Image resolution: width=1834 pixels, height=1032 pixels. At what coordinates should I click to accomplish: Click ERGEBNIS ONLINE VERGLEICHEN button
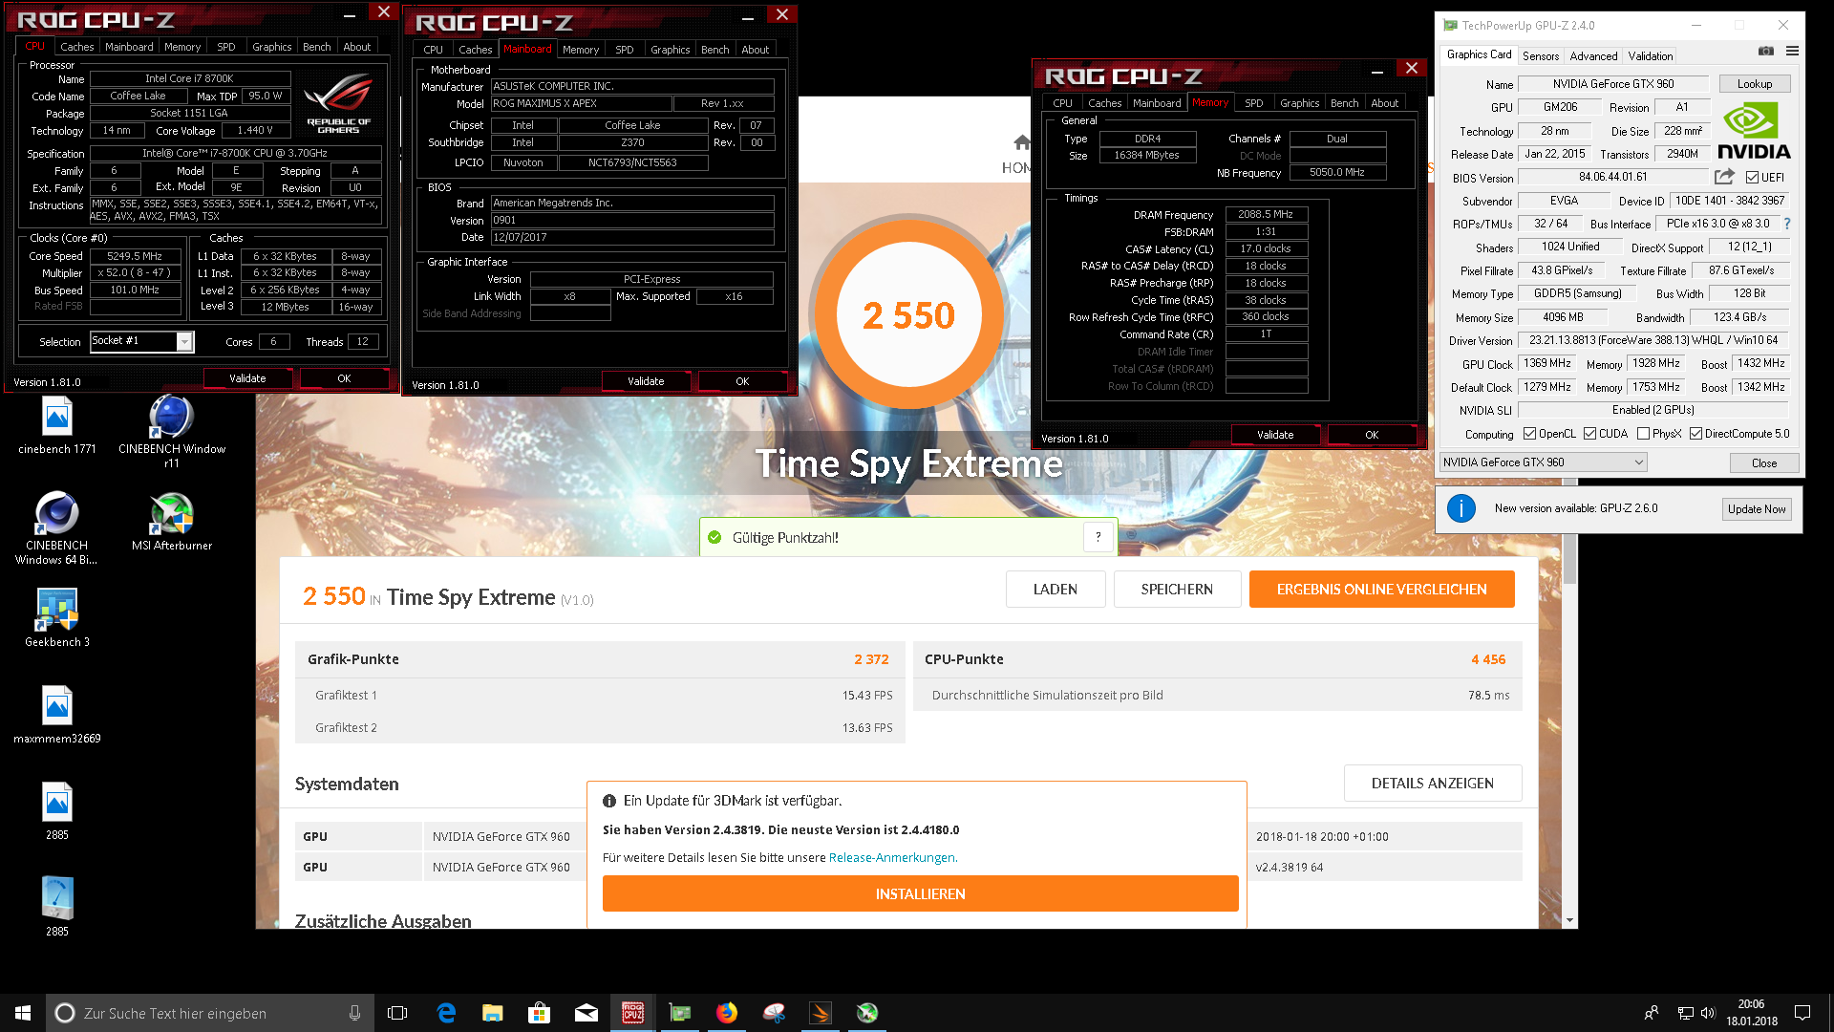tap(1381, 589)
